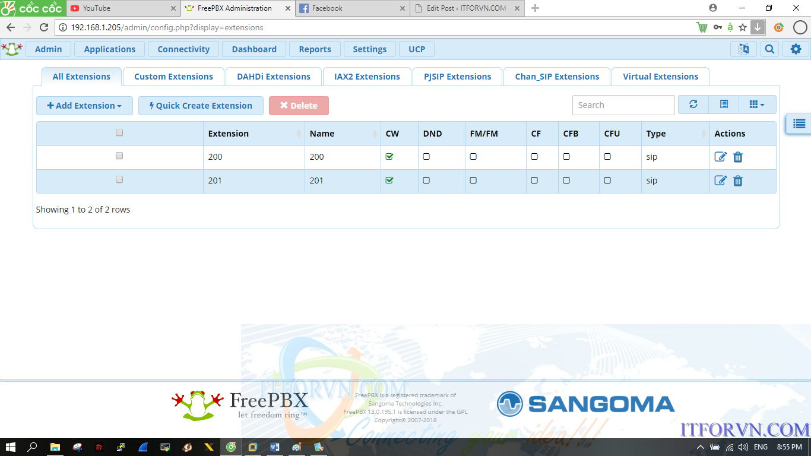
Task: Click into the Search input field
Action: 623,105
